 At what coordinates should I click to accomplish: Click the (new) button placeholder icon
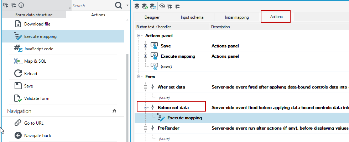pos(154,66)
